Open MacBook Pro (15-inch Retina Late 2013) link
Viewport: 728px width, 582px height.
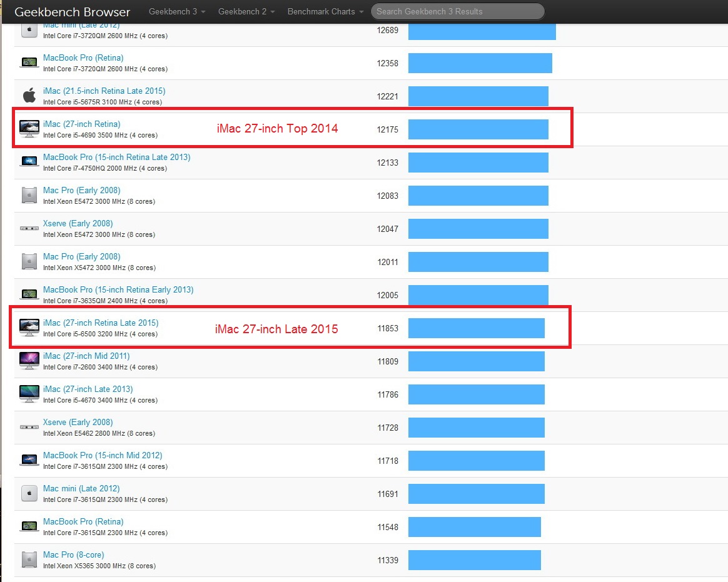[116, 158]
